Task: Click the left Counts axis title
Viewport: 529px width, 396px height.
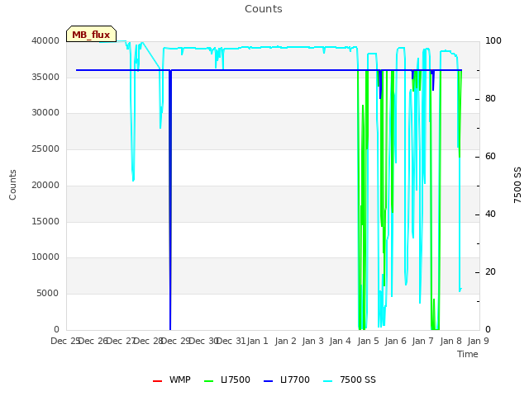Action: click(12, 185)
